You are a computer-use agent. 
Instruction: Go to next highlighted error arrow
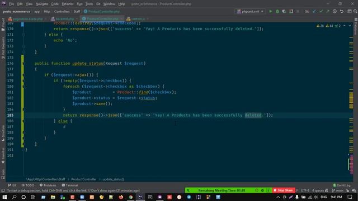(x=350, y=26)
